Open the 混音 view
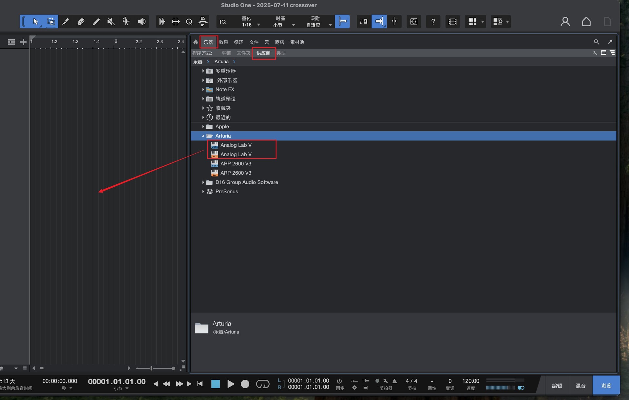This screenshot has height=400, width=629. coord(581,385)
